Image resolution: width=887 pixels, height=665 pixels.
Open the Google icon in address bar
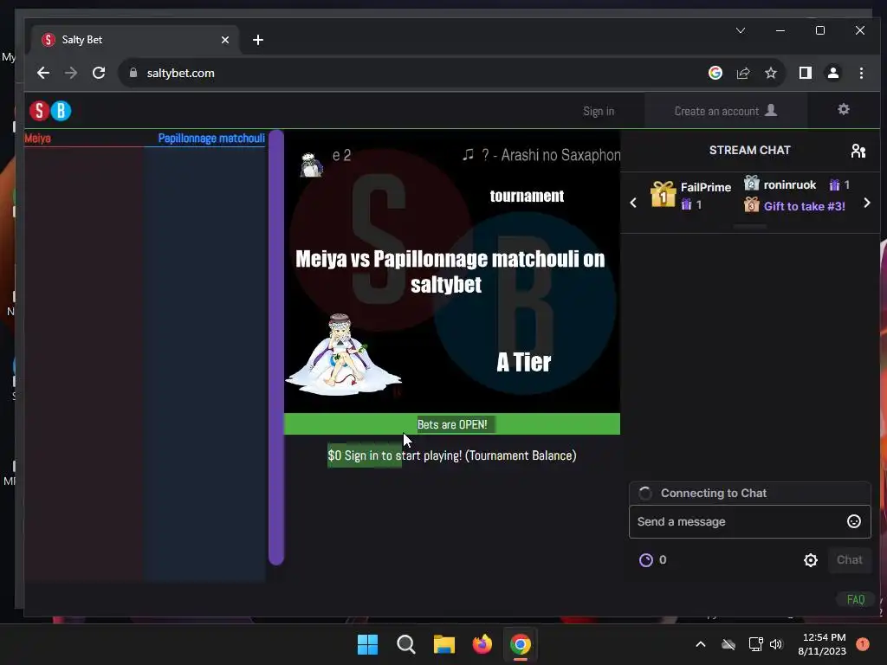[715, 73]
